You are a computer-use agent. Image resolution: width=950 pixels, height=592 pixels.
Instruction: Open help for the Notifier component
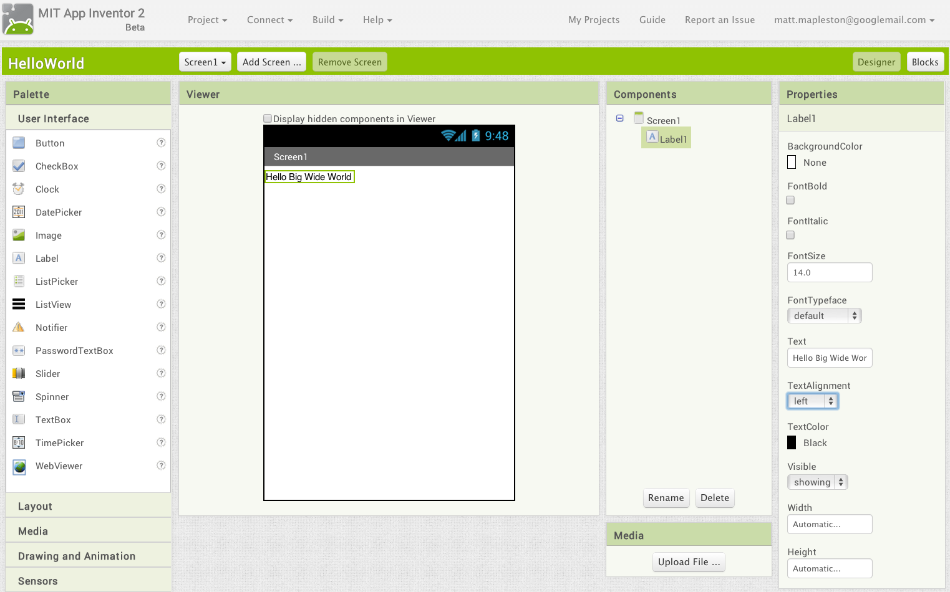tap(161, 327)
